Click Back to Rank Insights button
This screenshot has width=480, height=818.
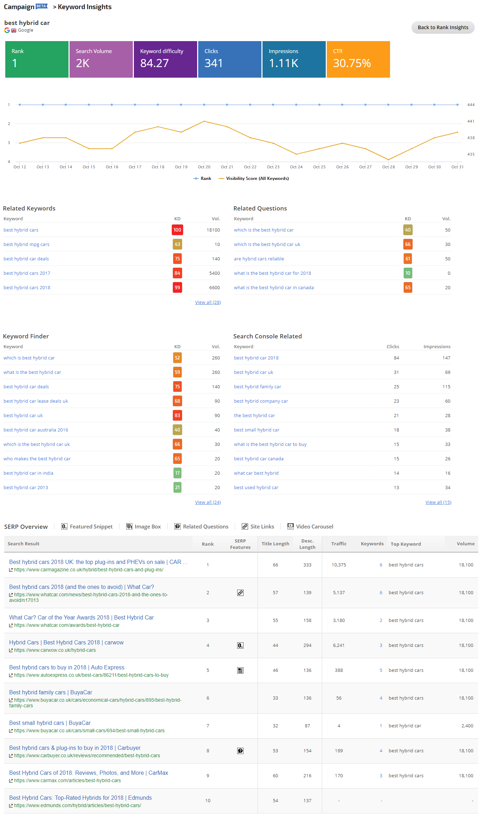(x=443, y=27)
